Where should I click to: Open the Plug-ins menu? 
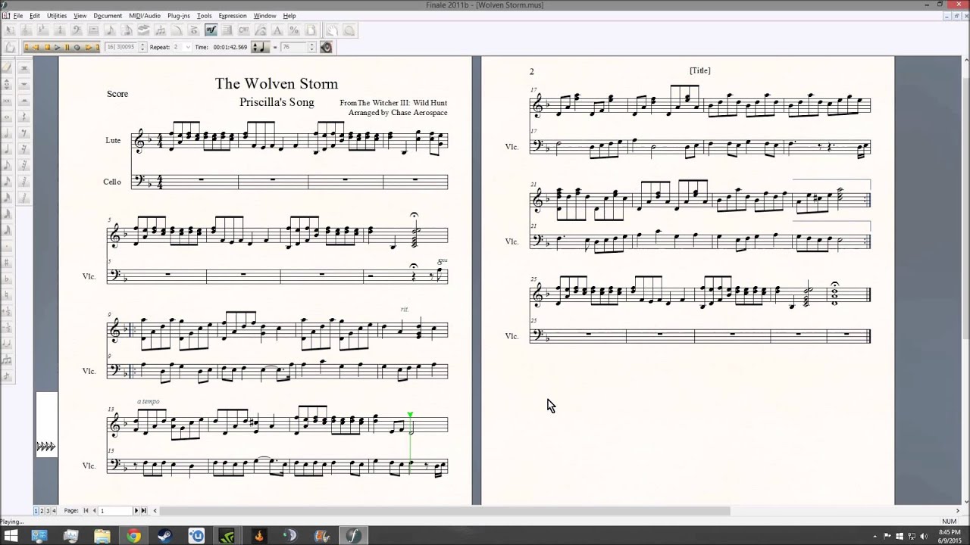tap(179, 15)
